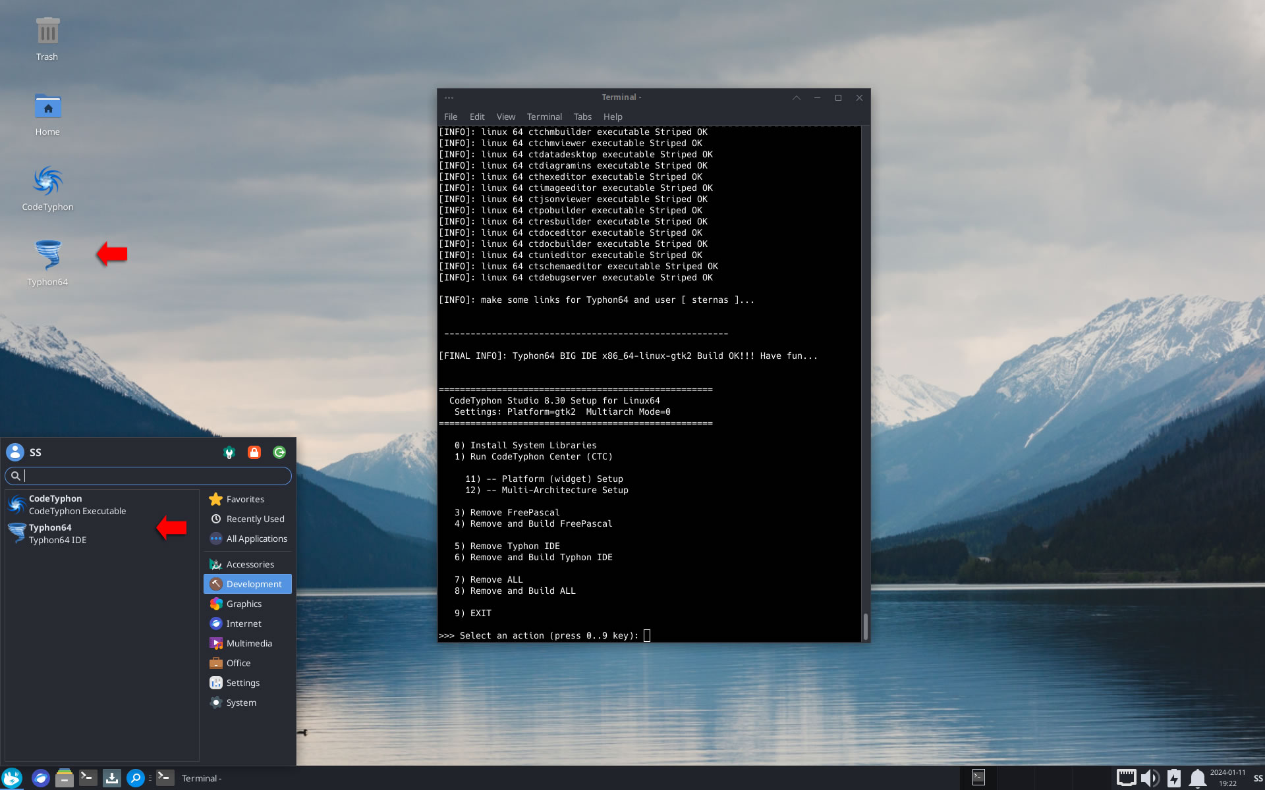This screenshot has height=790, width=1265.
Task: Click the '1) Run CodeTyphon Center (CTC)' line
Action: (x=534, y=456)
